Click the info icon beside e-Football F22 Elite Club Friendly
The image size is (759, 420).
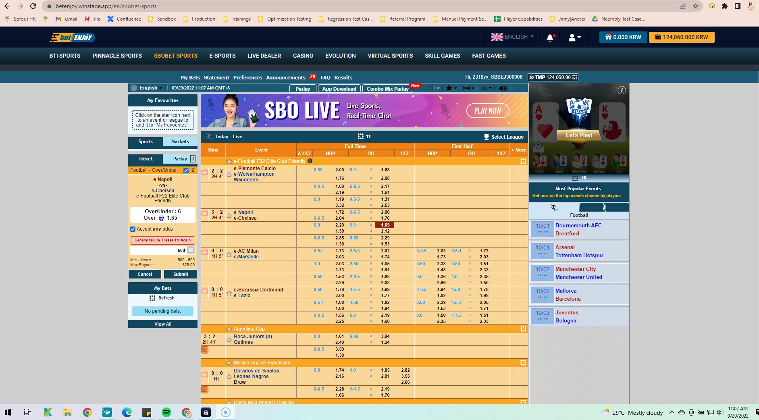coord(309,161)
